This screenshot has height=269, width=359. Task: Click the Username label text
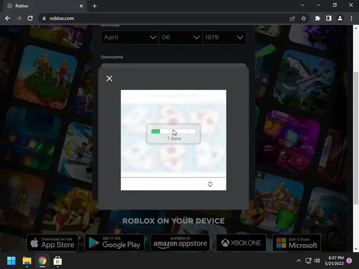(112, 57)
